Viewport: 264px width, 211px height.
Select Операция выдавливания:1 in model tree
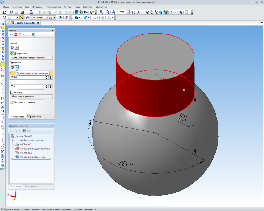tap(35, 148)
